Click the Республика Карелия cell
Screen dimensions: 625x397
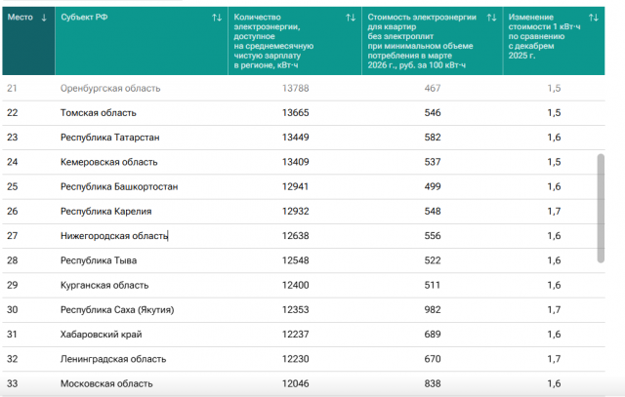(105, 212)
